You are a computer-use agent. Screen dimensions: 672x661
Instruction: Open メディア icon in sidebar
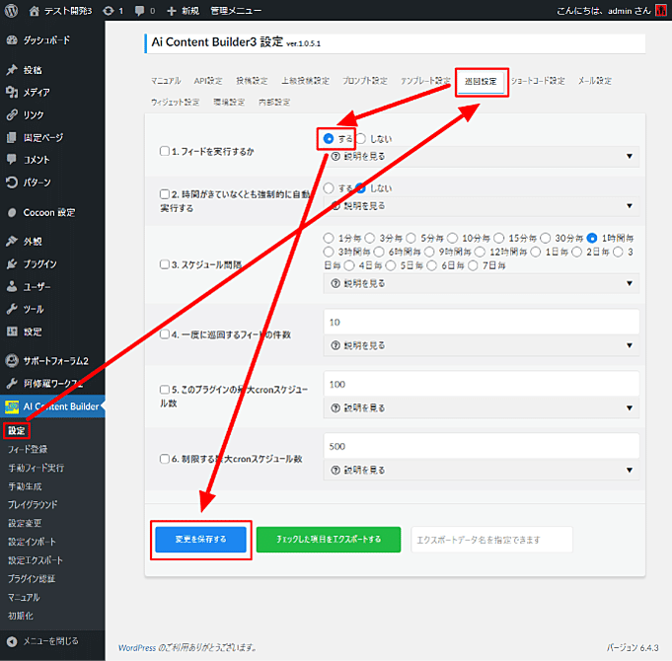(x=12, y=92)
